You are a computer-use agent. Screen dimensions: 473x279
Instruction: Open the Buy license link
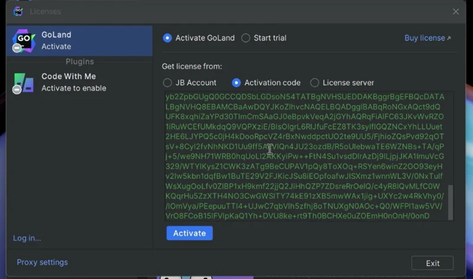(424, 38)
